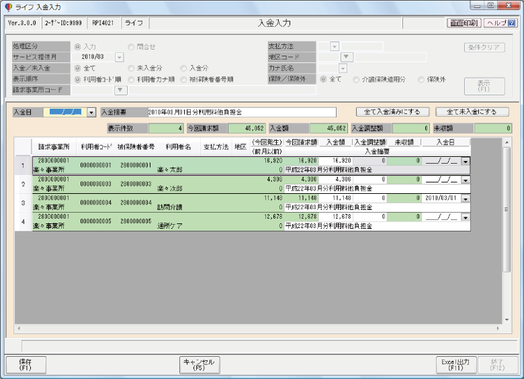Image resolution: width=524 pixels, height=379 pixels.
Task: Open カナ氏名 dropdown
Action: coord(343,68)
